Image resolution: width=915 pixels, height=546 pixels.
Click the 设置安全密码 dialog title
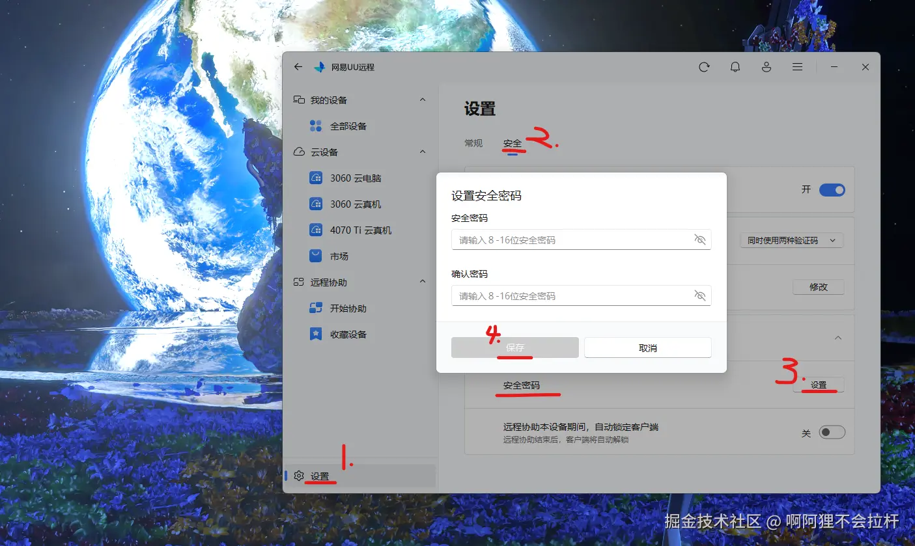(x=486, y=195)
